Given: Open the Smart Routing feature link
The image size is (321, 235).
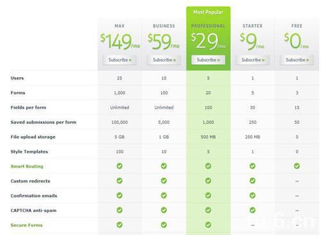Looking at the screenshot, I should [27, 166].
